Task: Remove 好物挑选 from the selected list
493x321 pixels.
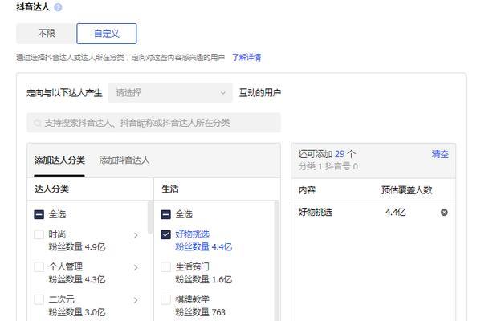Action: tap(444, 213)
